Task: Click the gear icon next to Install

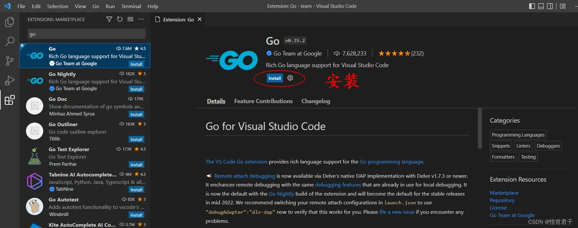Action: coord(290,78)
